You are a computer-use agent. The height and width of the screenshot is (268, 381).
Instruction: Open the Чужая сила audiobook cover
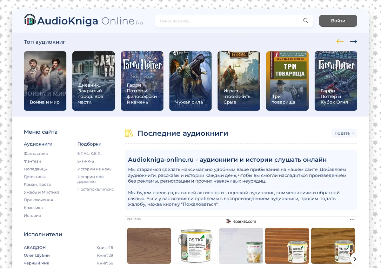coord(190,81)
